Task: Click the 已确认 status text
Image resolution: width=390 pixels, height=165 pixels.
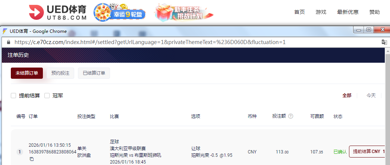Action: point(340,152)
